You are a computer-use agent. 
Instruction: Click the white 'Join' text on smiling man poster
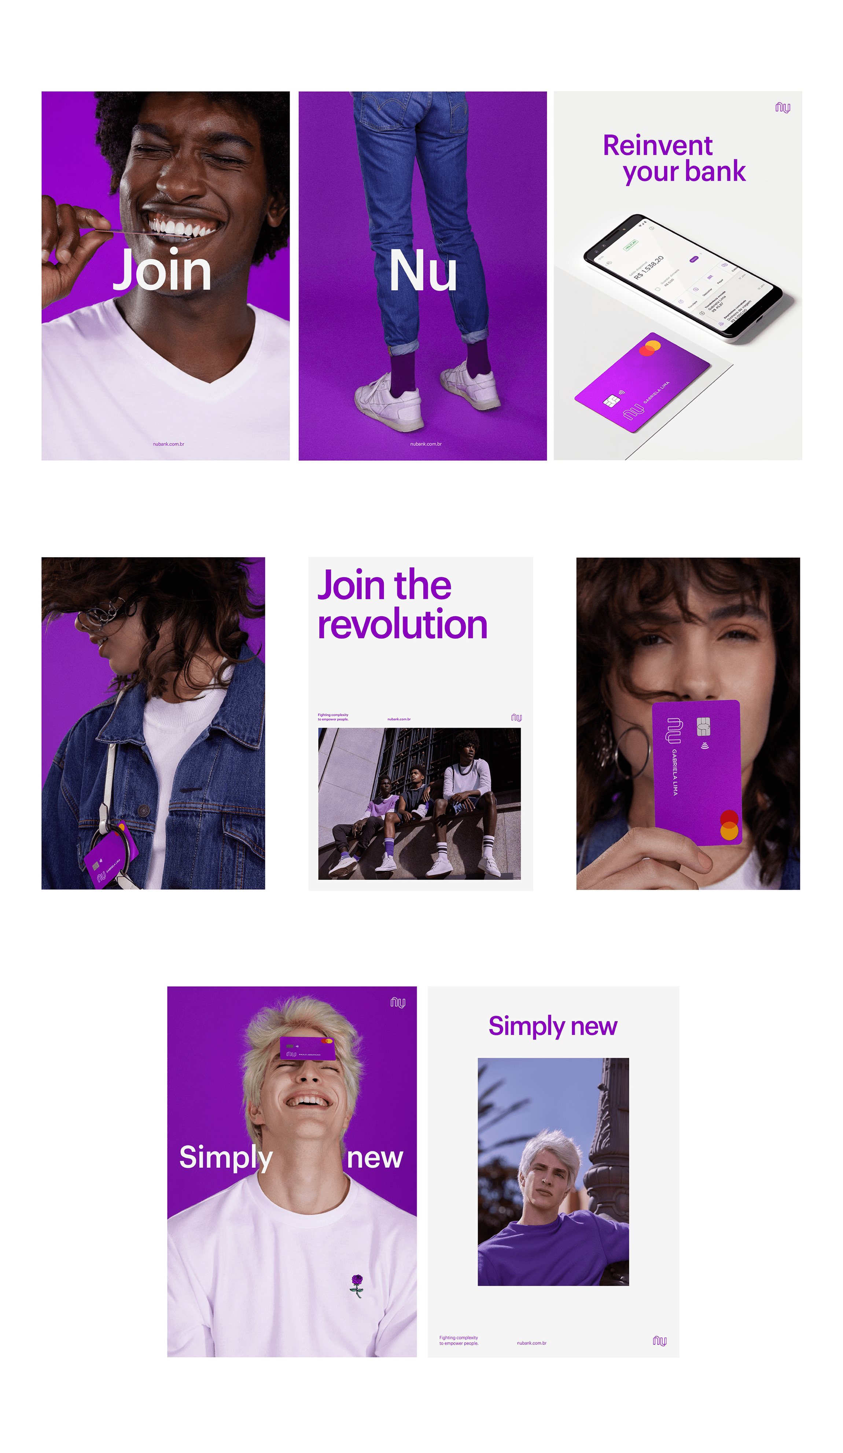(162, 270)
